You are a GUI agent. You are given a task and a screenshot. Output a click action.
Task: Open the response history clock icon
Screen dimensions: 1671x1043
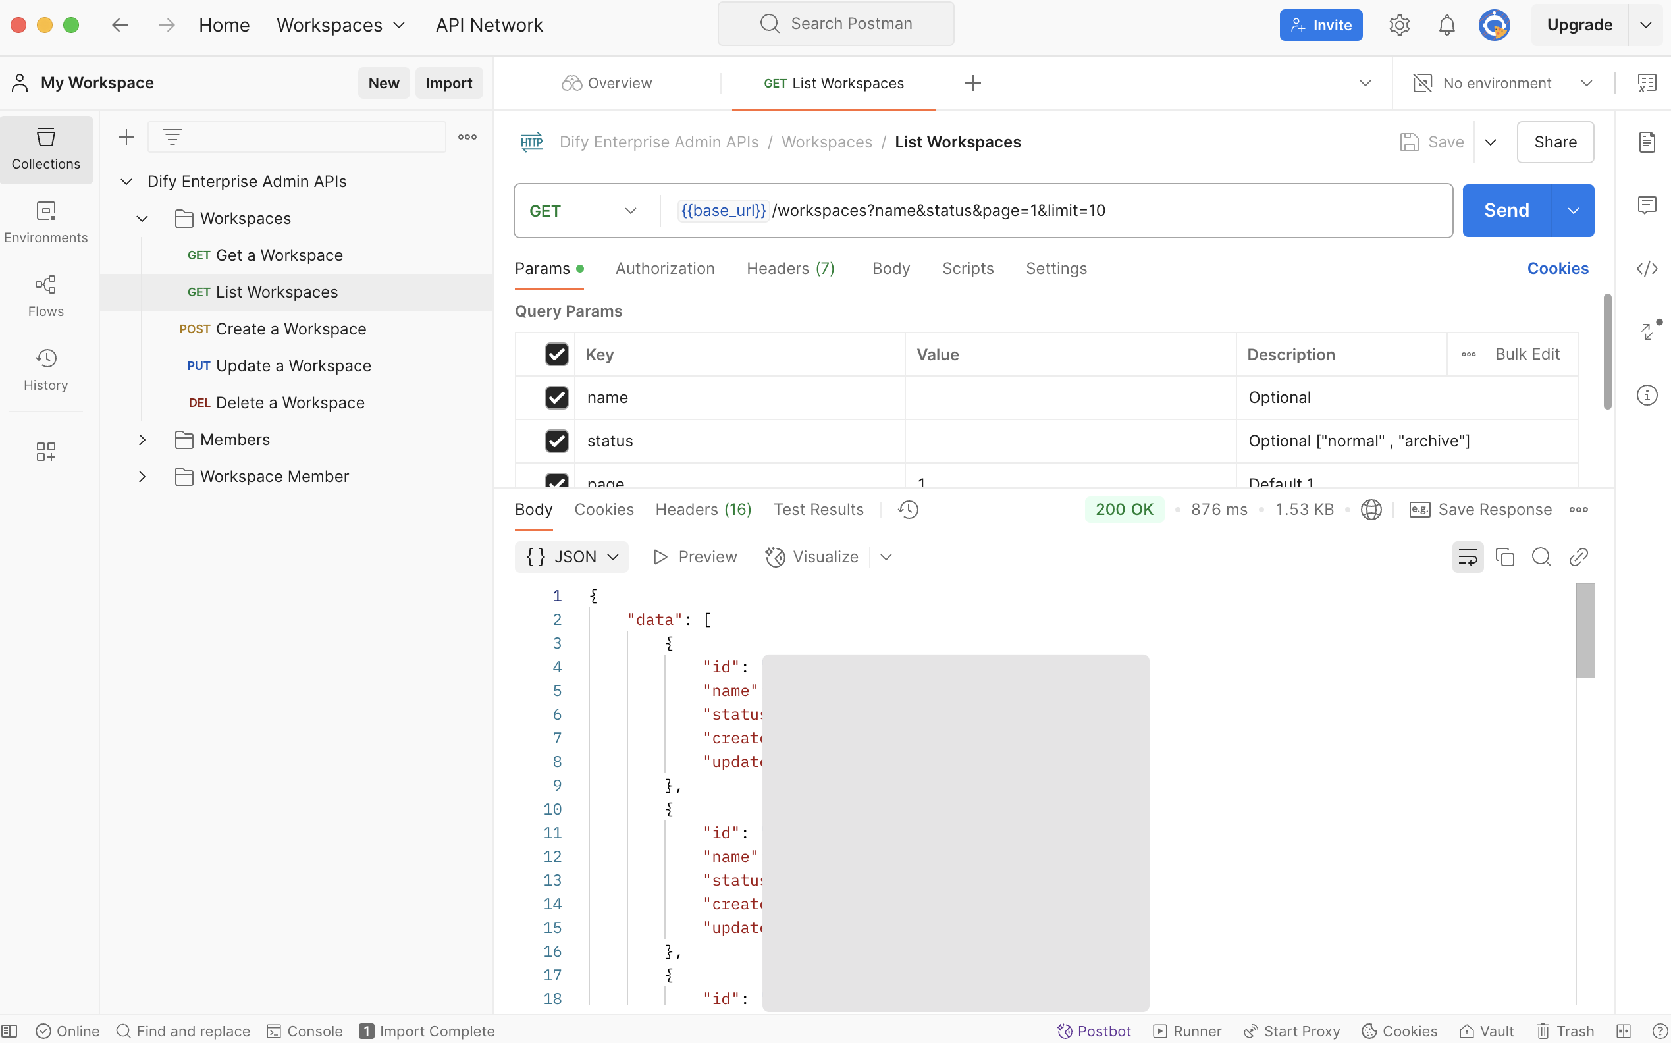point(907,510)
